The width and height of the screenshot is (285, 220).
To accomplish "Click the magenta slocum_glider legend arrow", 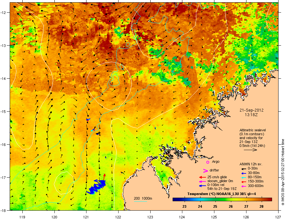I will tap(202, 181).
